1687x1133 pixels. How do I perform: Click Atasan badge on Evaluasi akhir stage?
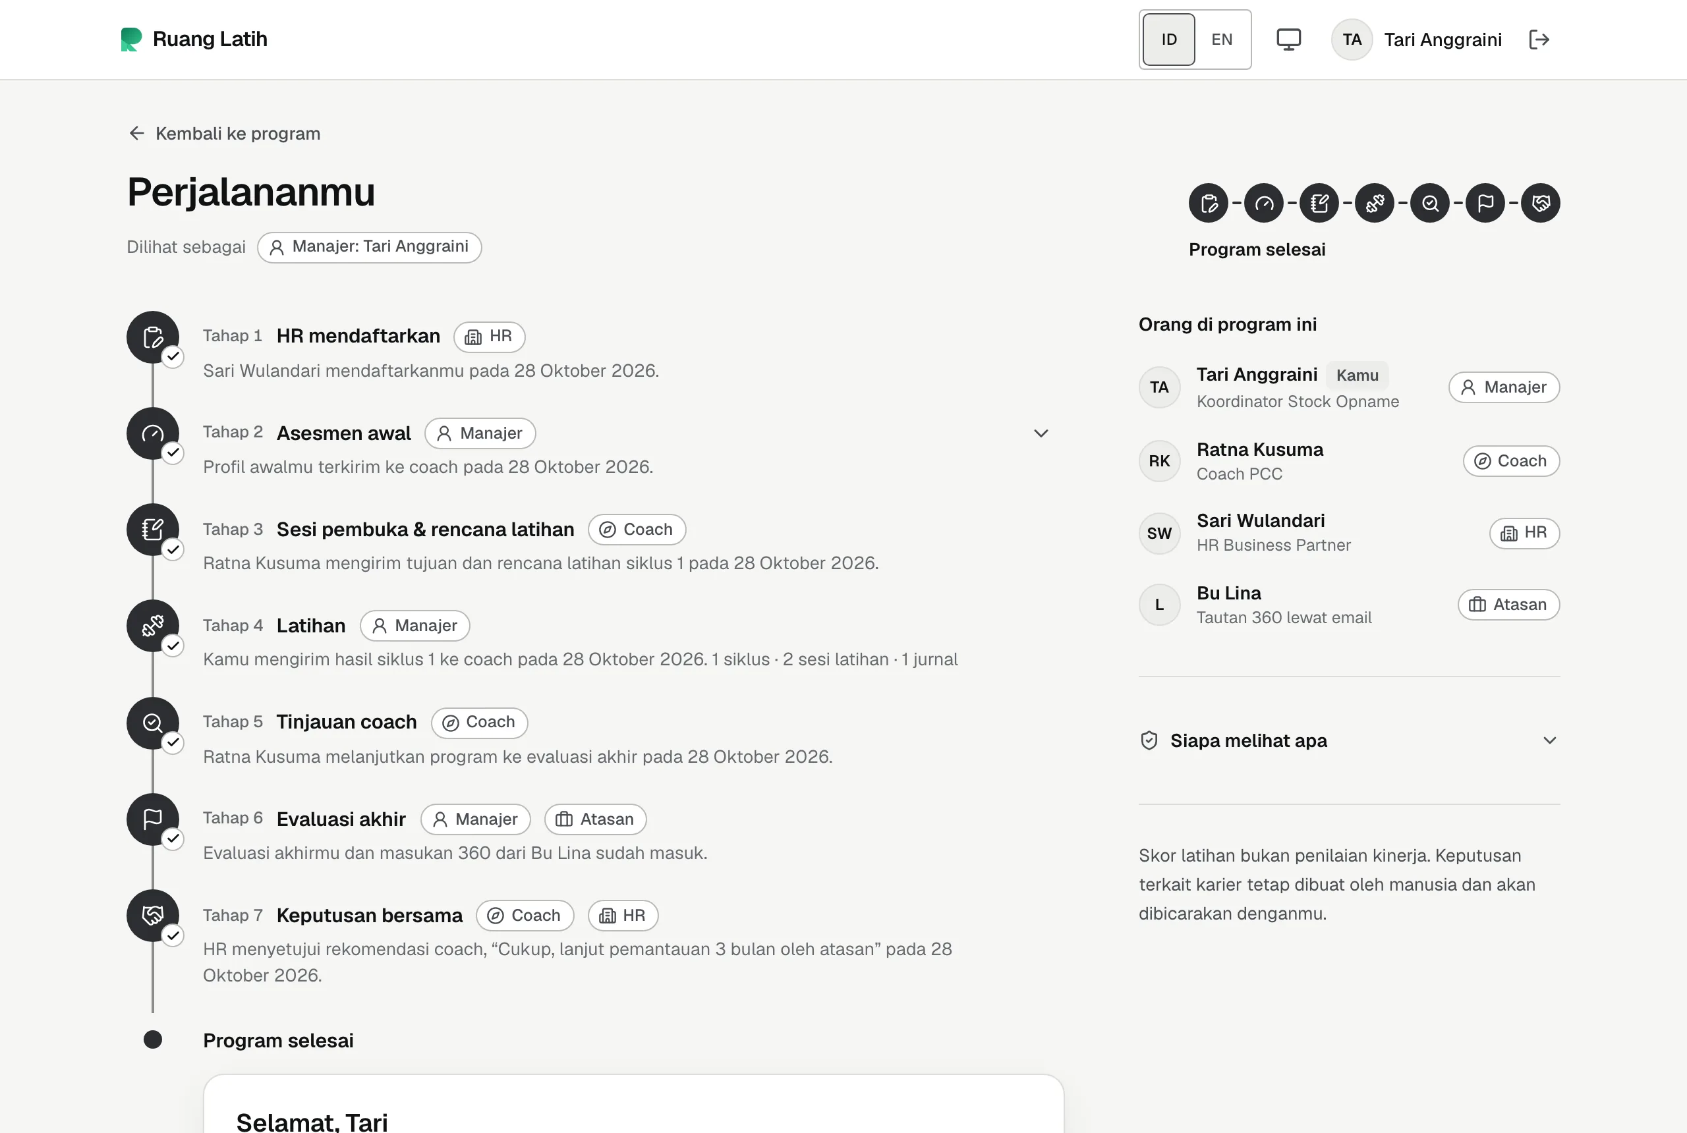pos(595,819)
